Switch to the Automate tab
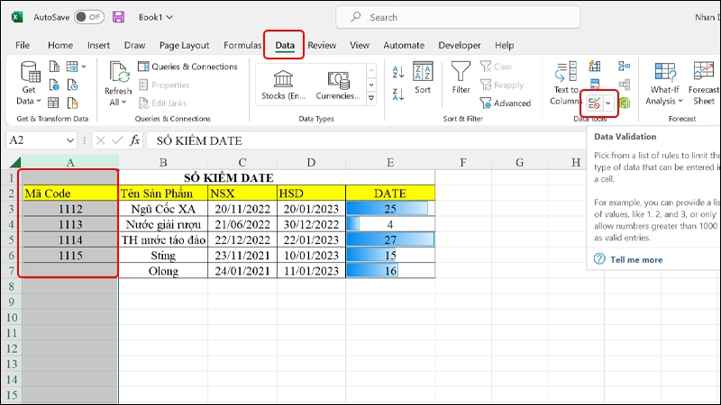 point(404,45)
